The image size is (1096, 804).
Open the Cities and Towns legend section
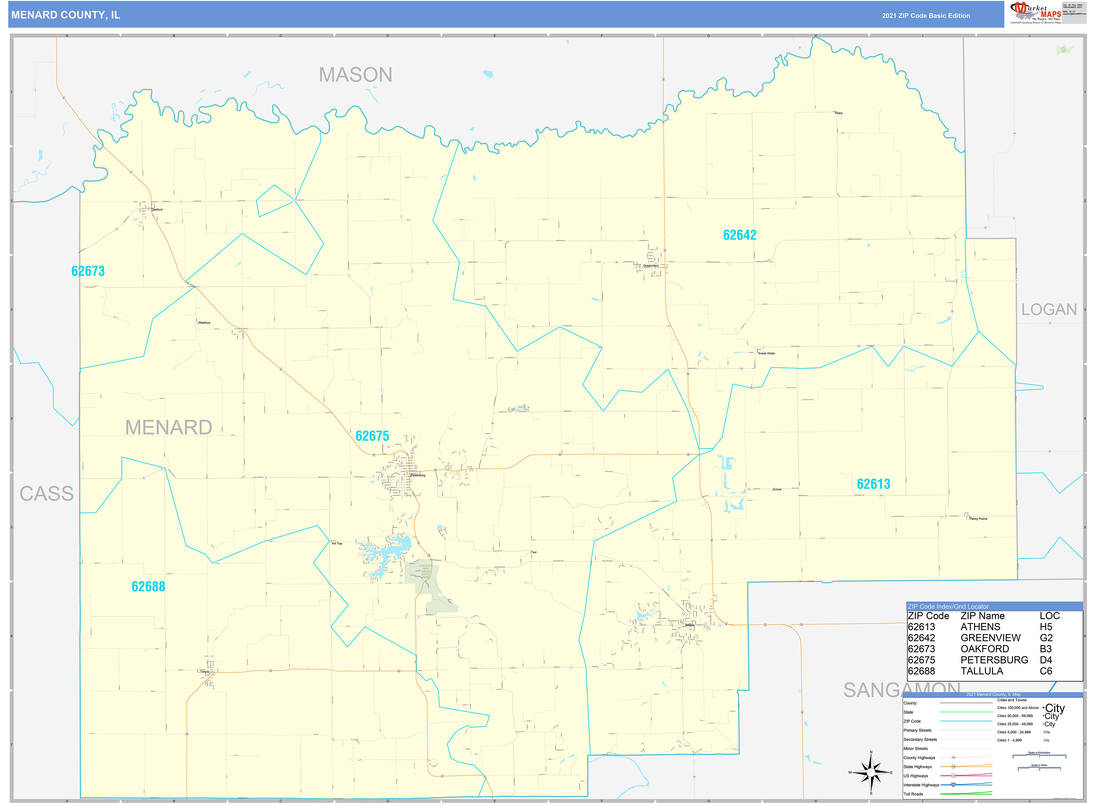(x=1012, y=700)
